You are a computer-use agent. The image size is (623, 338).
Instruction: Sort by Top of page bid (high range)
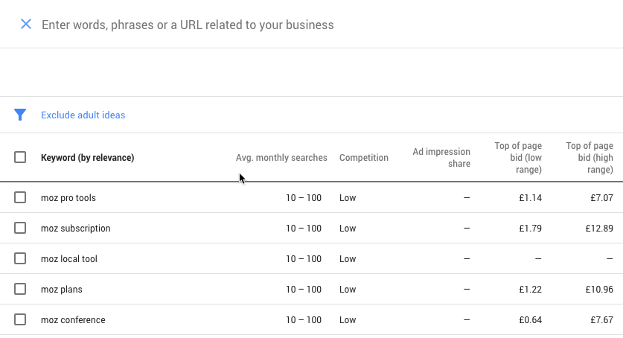[x=590, y=158]
